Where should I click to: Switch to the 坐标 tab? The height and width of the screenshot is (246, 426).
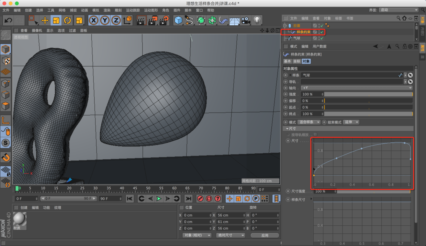pyautogui.click(x=296, y=61)
